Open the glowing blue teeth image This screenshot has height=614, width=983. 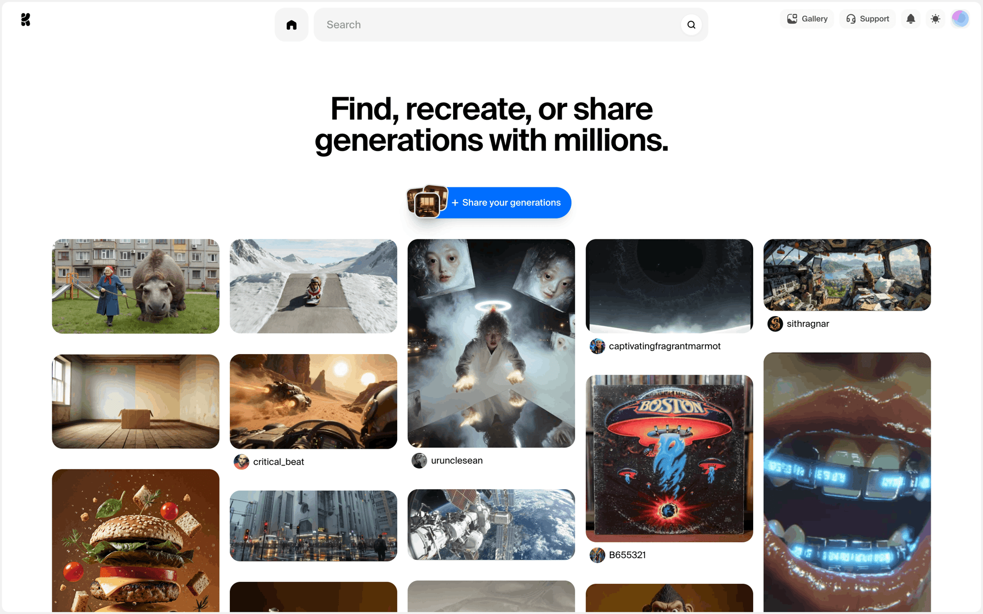click(x=847, y=482)
